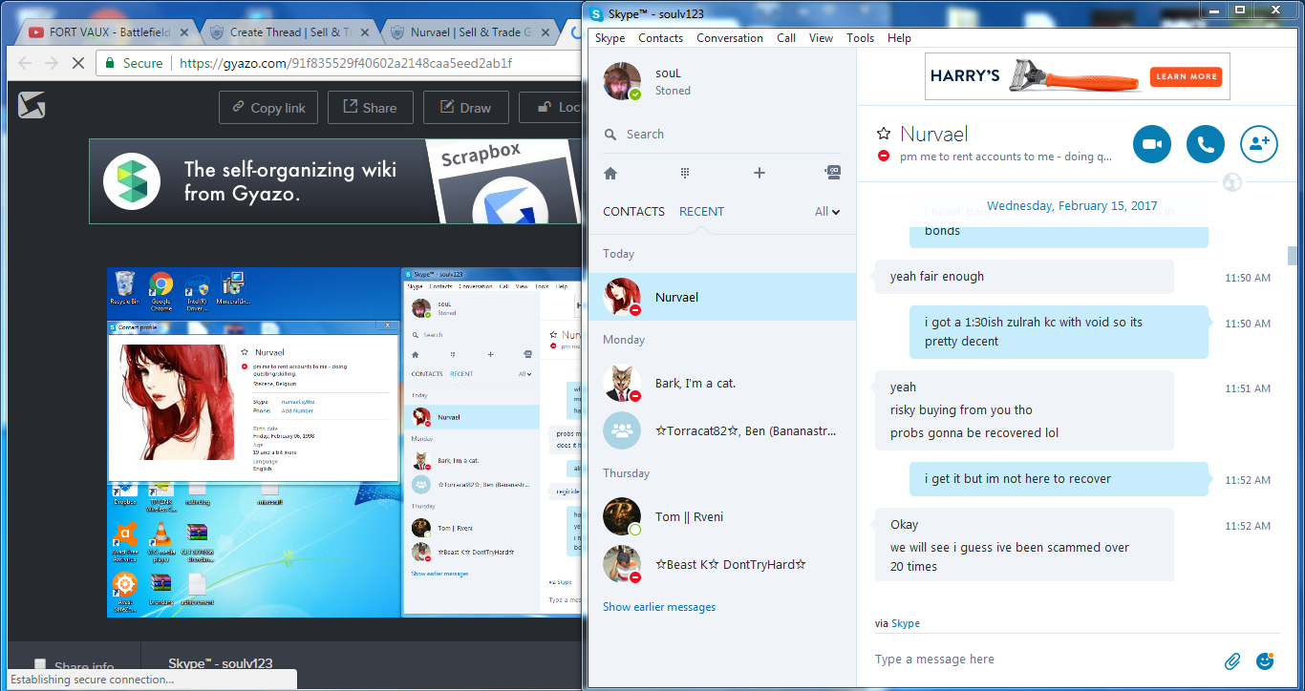The image size is (1305, 691).
Task: Start a video call with Nurvael
Action: [1152, 144]
